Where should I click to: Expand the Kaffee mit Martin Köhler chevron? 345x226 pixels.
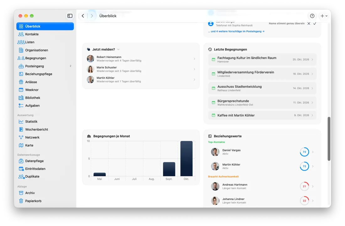312,115
